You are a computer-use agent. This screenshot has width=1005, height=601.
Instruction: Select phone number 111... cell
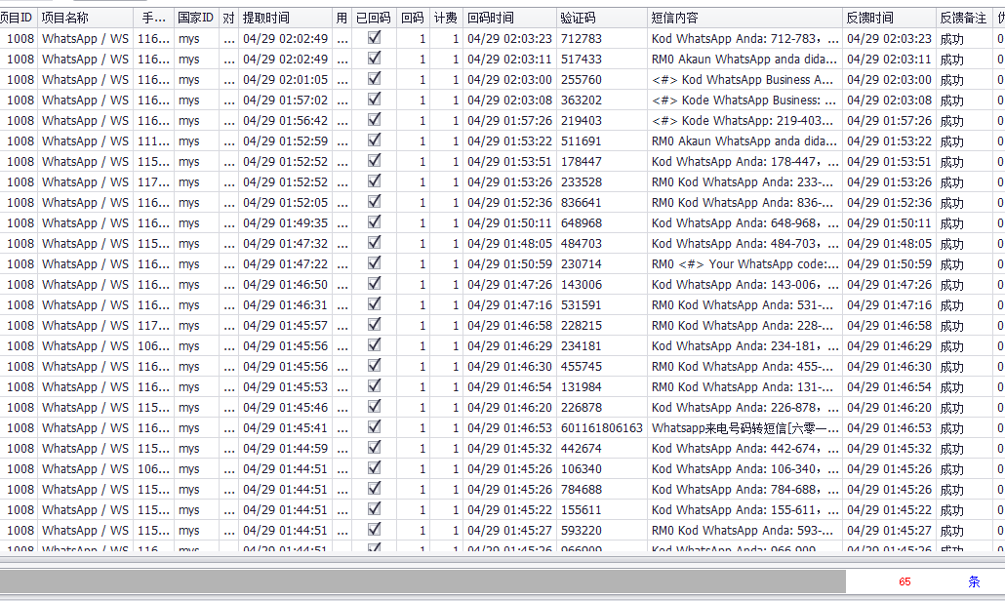[154, 140]
